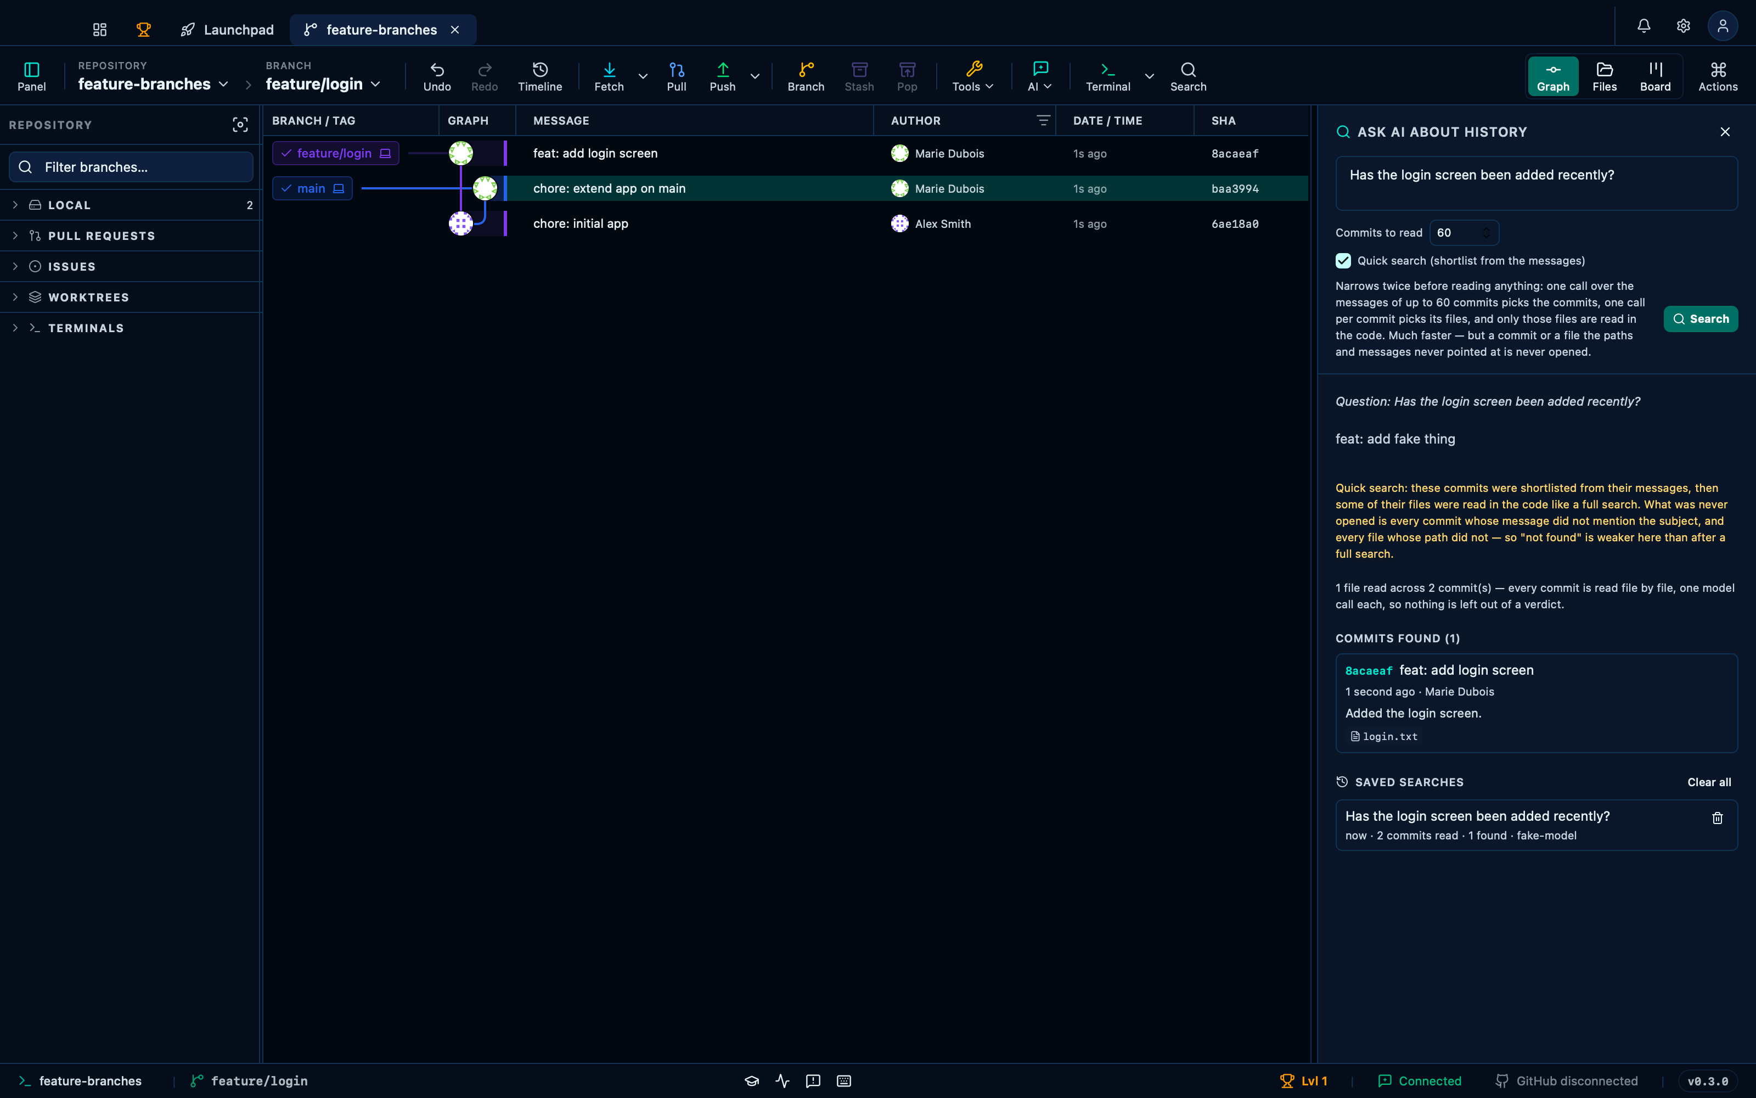Click the author column filter icon
Screen dimensions: 1756x1098
[x=1043, y=121]
